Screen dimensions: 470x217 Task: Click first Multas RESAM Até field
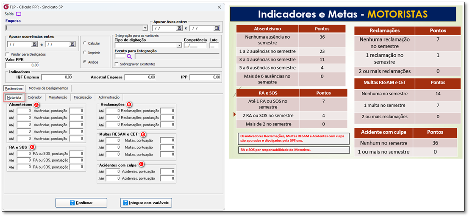click(113, 140)
